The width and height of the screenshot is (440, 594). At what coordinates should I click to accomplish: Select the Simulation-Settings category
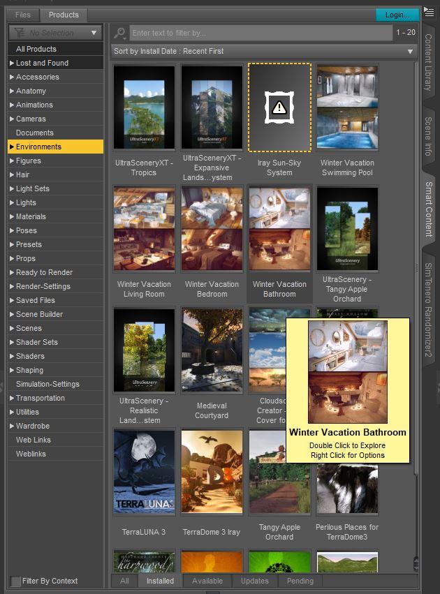tap(55, 384)
